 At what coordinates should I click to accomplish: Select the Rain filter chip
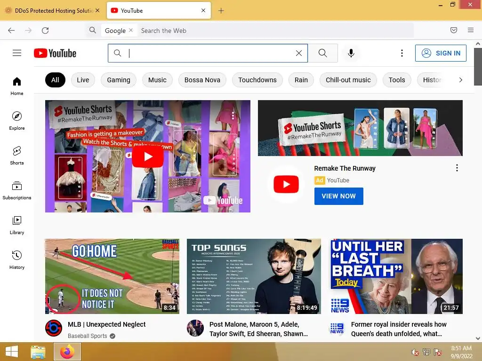[x=301, y=80]
